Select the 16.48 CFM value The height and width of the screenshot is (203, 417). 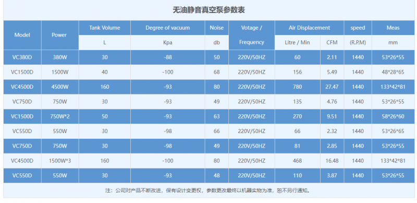coord(332,161)
